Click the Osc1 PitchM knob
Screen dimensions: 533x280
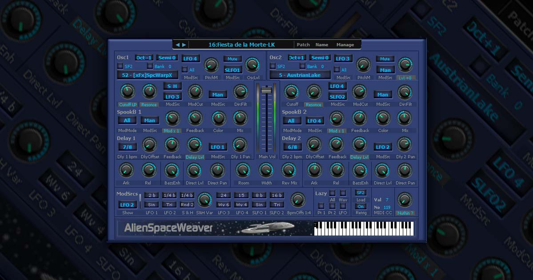(x=211, y=65)
